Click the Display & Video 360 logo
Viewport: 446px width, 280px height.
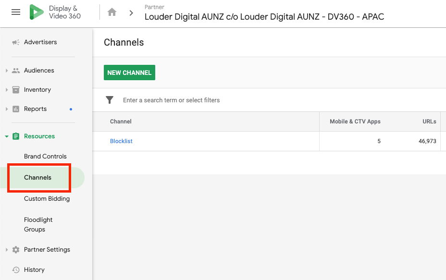tap(55, 12)
